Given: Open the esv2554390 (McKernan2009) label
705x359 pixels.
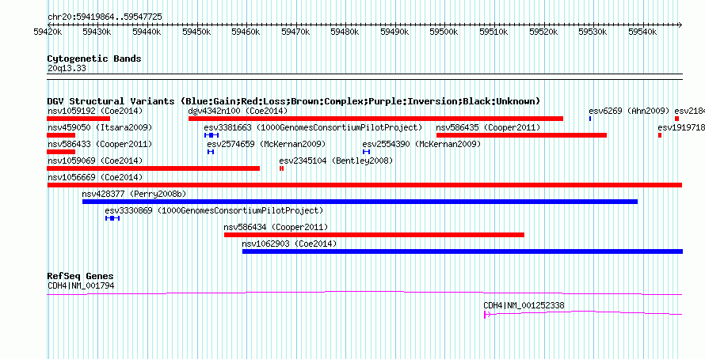Looking at the screenshot, I should click(x=421, y=145).
